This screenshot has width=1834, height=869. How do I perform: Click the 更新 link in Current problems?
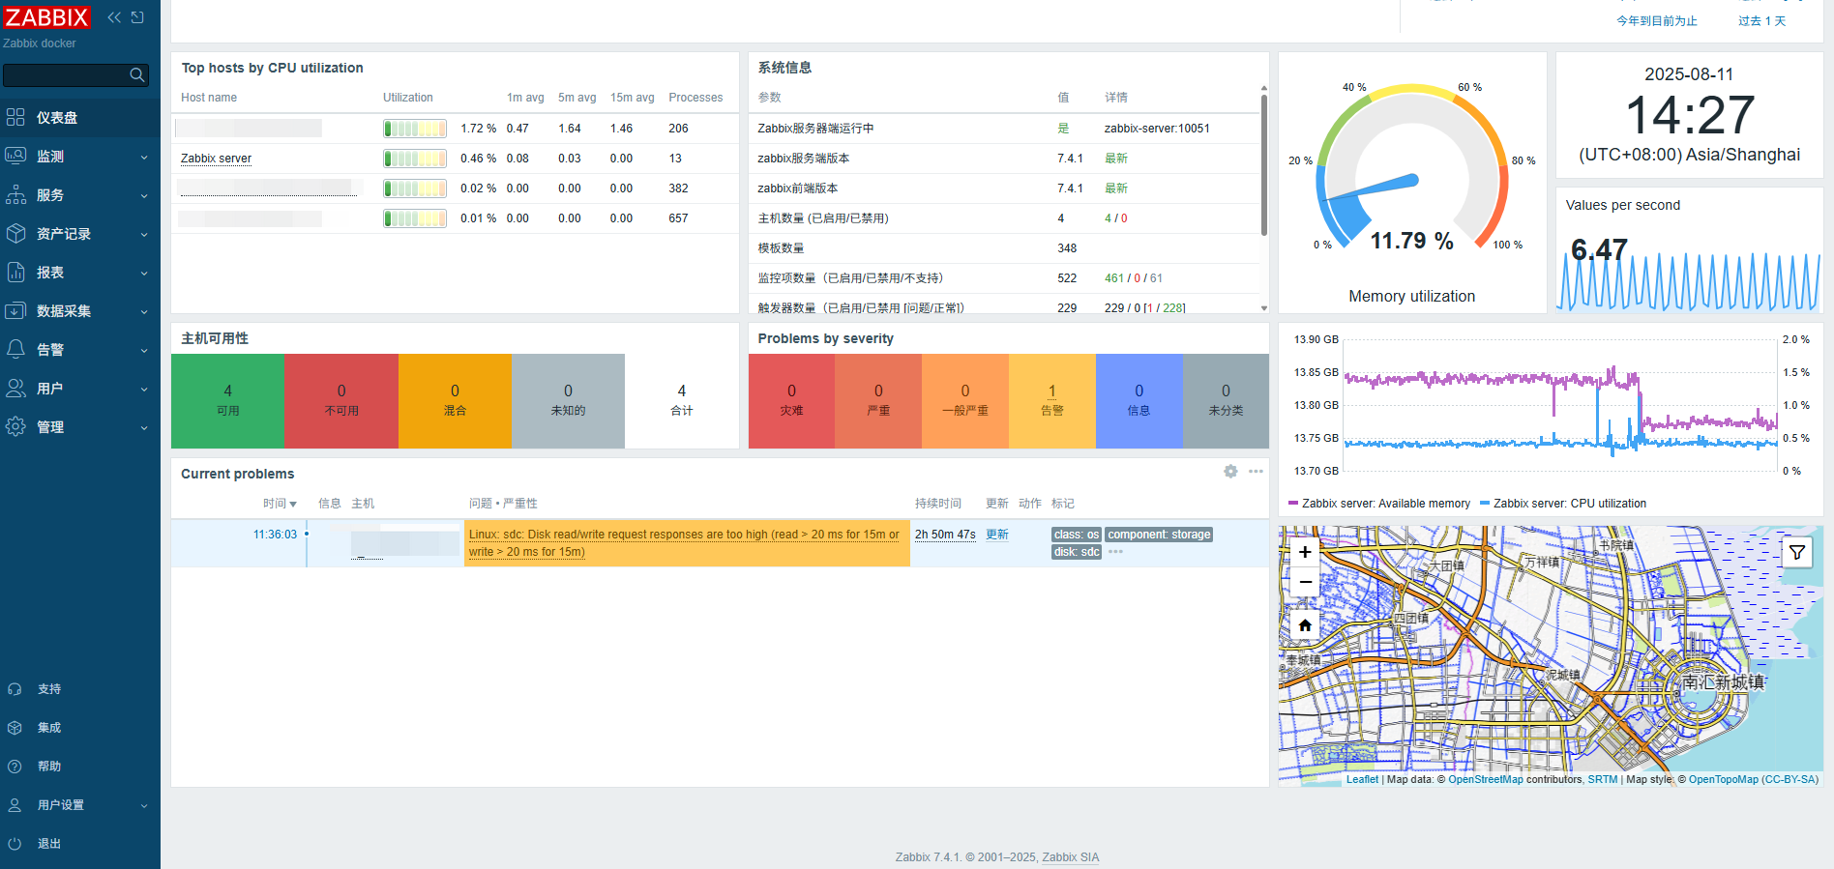click(997, 535)
